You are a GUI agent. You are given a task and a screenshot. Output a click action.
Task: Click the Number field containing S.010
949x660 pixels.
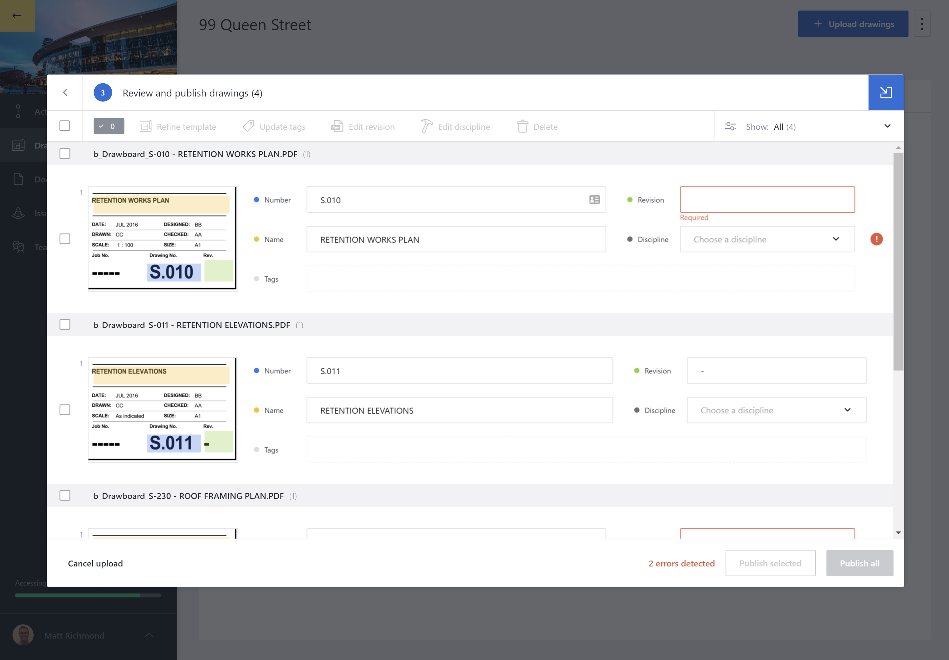pos(456,200)
